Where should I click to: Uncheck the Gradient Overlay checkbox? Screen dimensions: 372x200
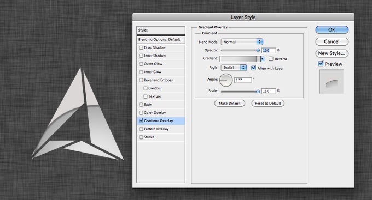[141, 121]
